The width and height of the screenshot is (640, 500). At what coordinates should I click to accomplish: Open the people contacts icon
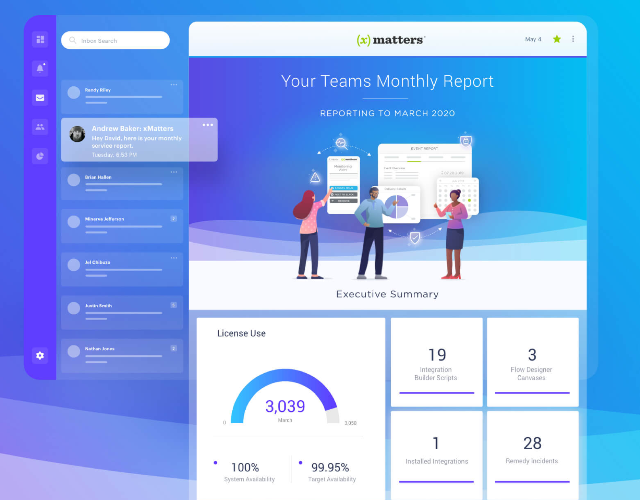(40, 127)
